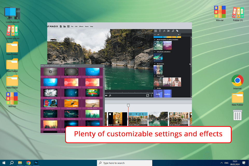
Task: Open the templates grid tab icon in media pool
Action: point(156,31)
